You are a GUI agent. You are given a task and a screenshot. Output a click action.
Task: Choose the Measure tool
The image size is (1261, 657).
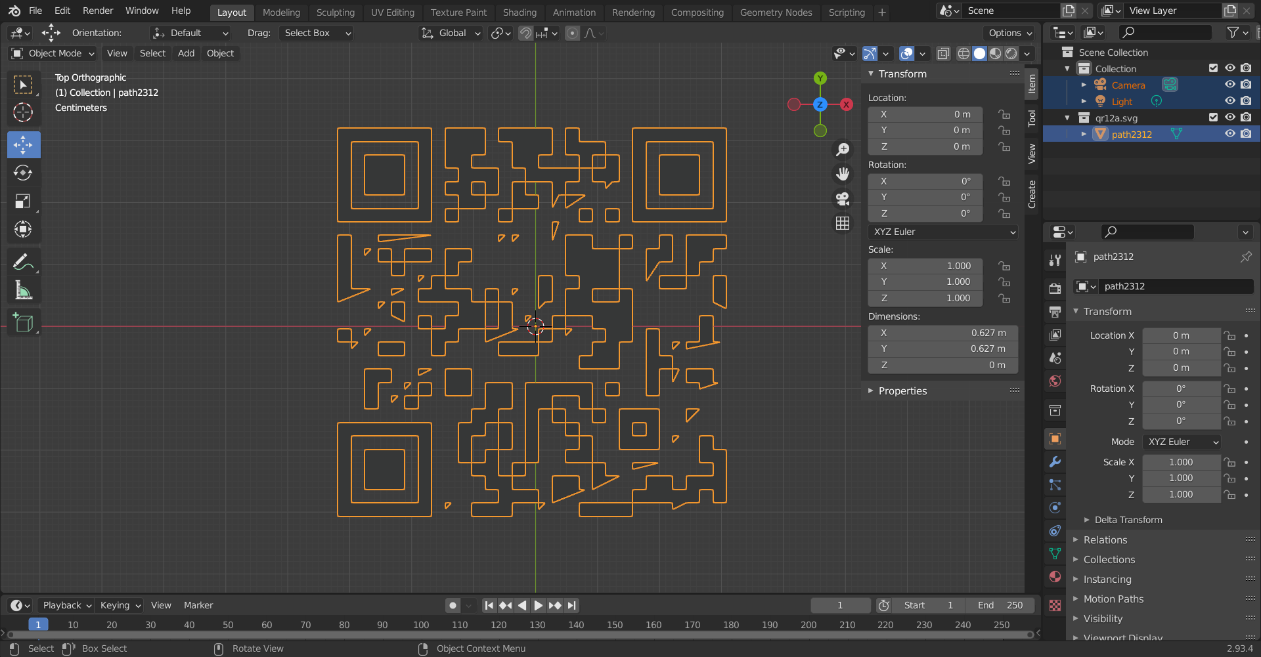[x=24, y=290]
